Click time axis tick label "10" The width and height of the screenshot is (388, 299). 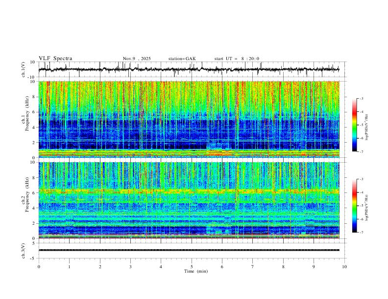(344, 267)
